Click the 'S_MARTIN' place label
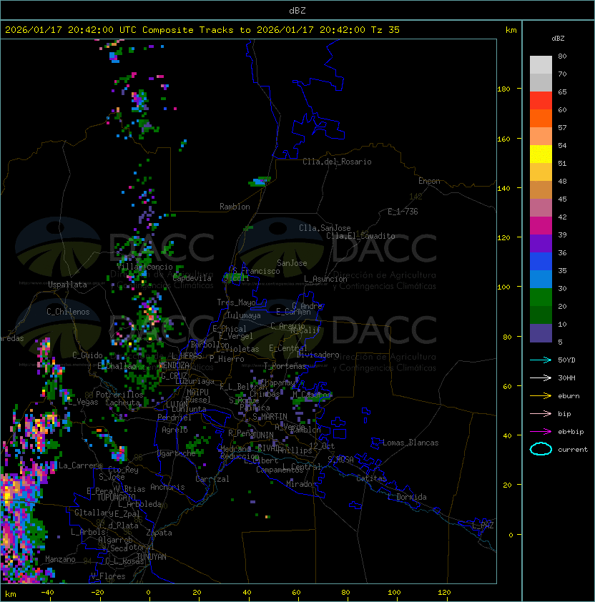Screen dimensions: 595x602 [x=270, y=417]
